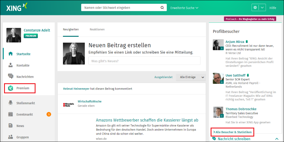The image size is (284, 142).
Task: Click the wiwo.de source text
Action: point(101,139)
